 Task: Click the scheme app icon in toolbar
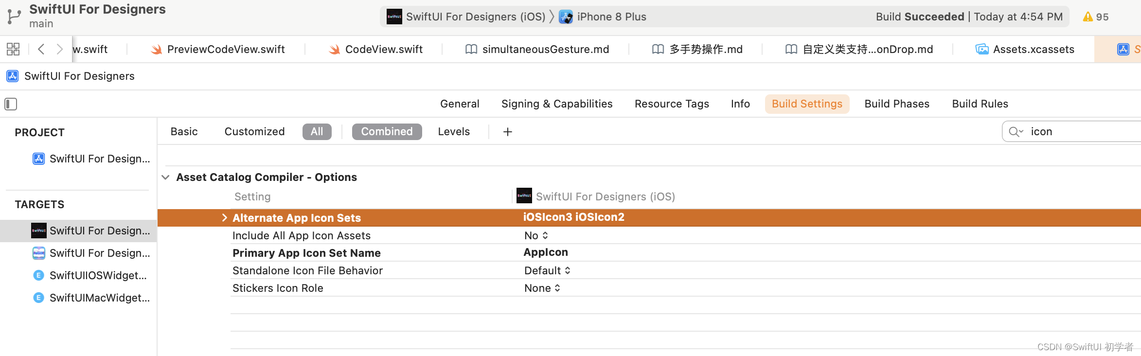(x=394, y=17)
